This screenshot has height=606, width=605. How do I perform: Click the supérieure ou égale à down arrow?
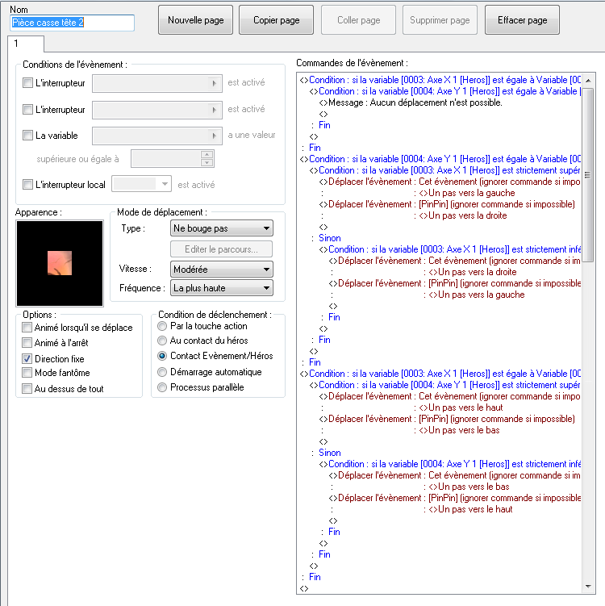point(207,163)
